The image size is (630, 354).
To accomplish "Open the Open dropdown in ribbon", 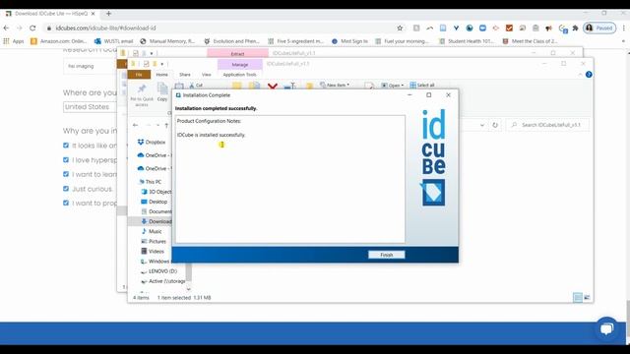I will pyautogui.click(x=393, y=86).
